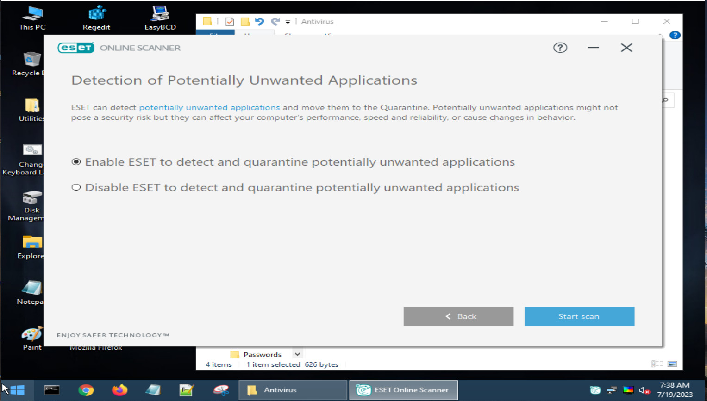Open the command prompt taskbar icon
The image size is (707, 401).
(52, 390)
